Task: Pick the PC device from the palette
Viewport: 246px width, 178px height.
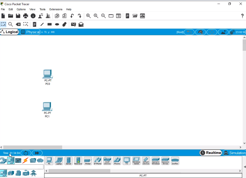Action: click(49, 161)
